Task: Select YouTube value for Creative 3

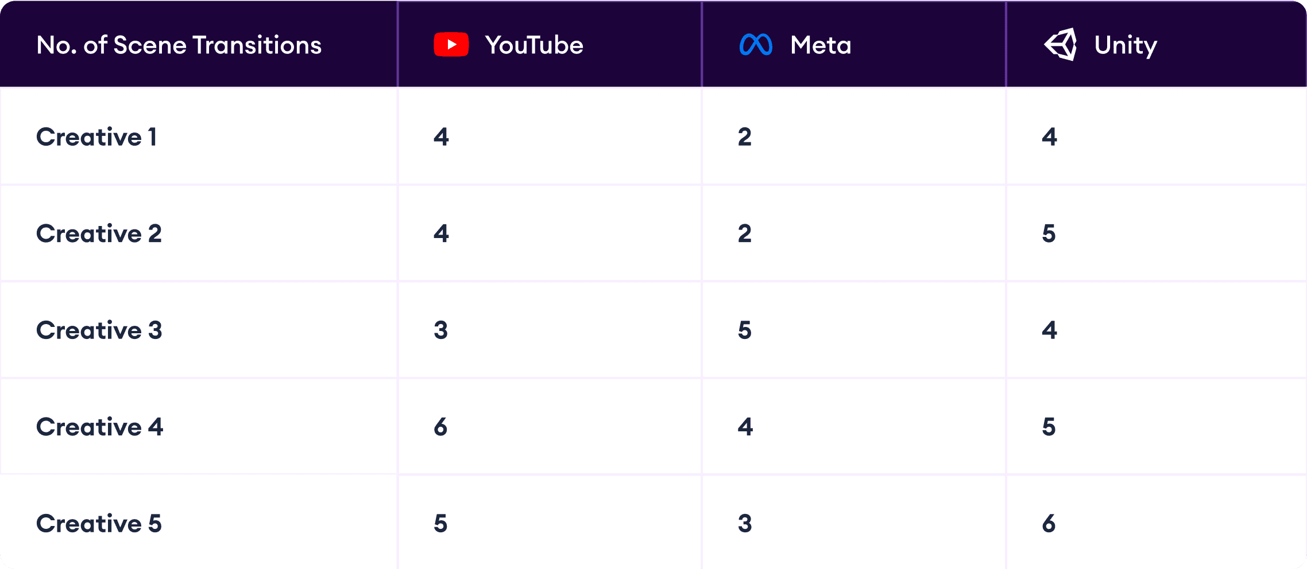Action: [440, 330]
